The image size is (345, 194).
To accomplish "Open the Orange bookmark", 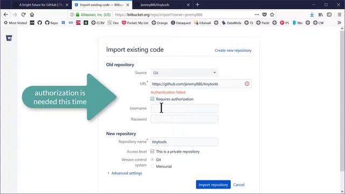I will coord(160,23).
